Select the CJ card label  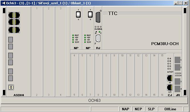click(170, 95)
